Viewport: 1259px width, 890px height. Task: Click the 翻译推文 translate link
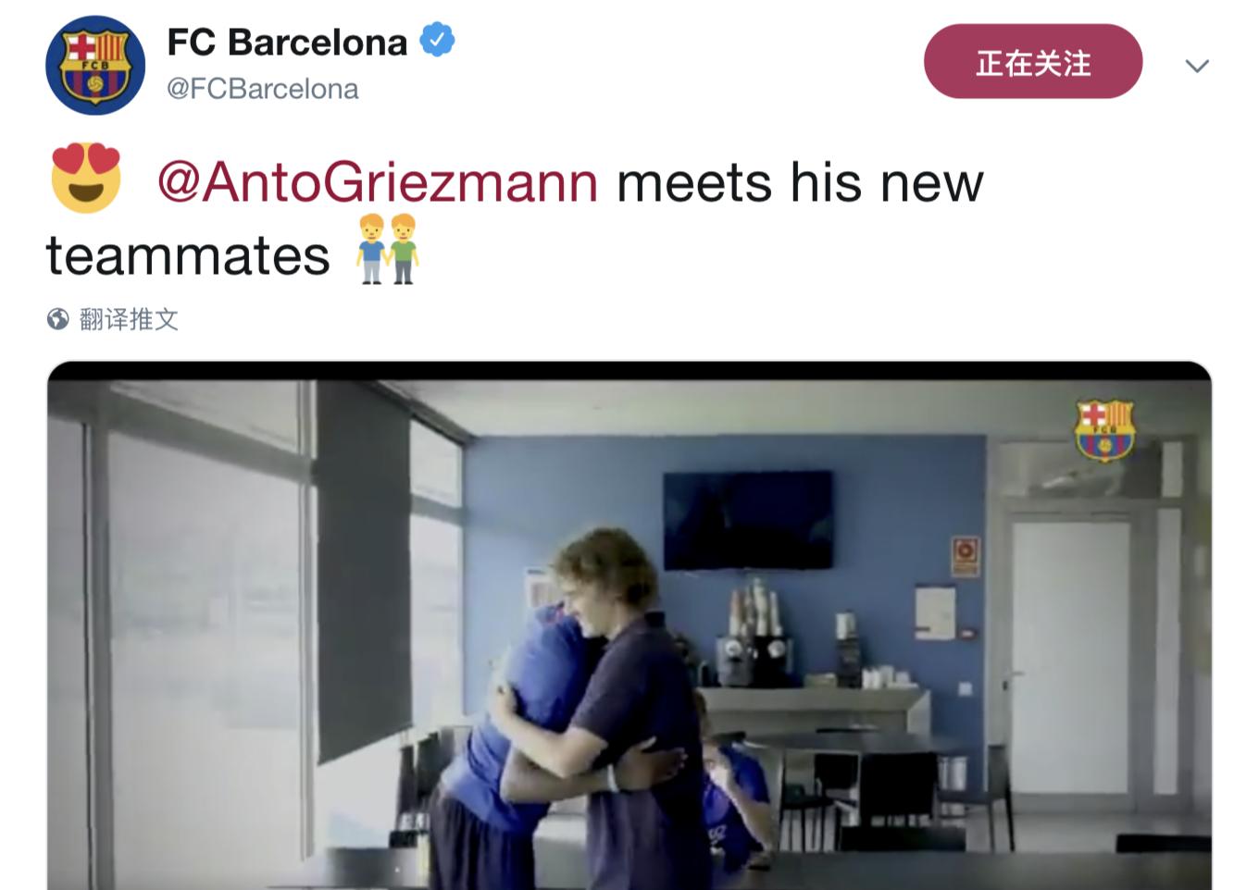[129, 319]
